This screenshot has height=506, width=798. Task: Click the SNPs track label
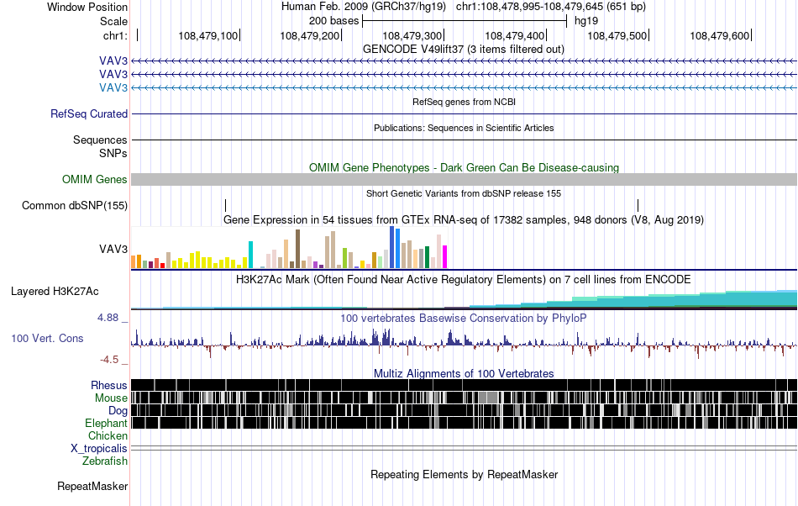pos(113,153)
